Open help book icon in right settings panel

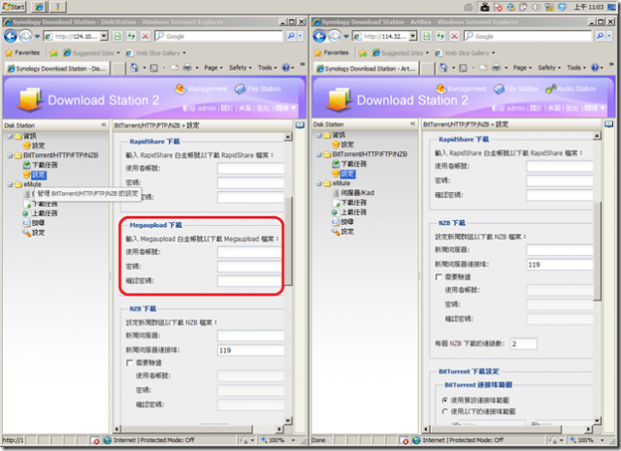coord(608,124)
